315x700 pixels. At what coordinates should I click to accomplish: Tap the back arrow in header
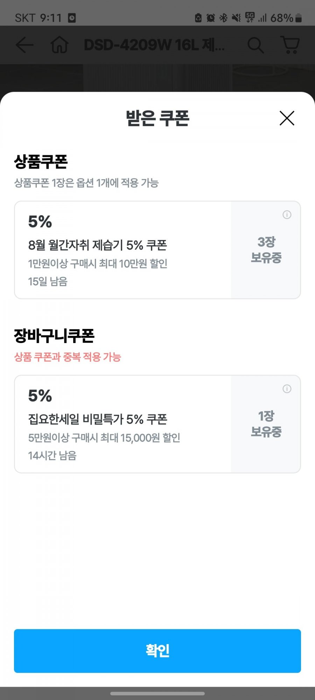[x=24, y=45]
